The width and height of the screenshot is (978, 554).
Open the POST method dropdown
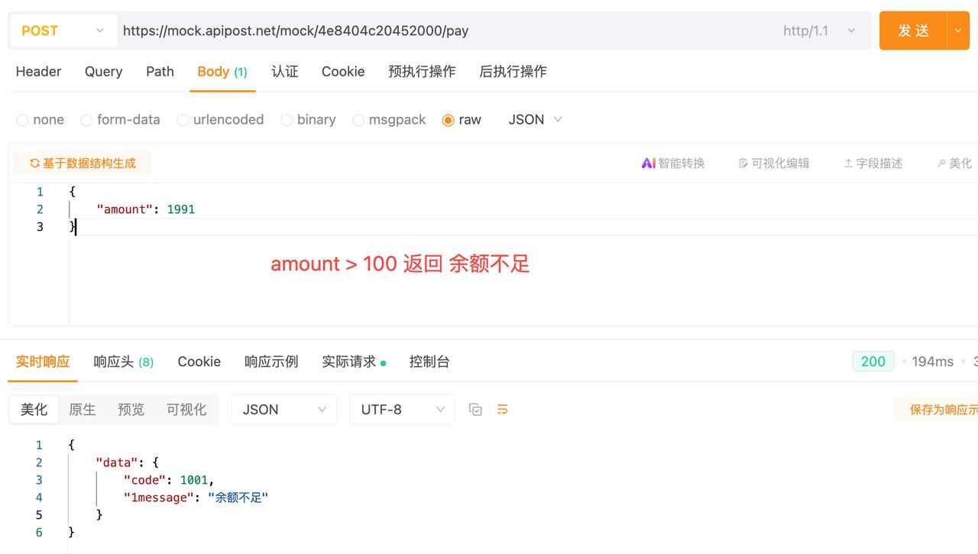[x=63, y=31]
